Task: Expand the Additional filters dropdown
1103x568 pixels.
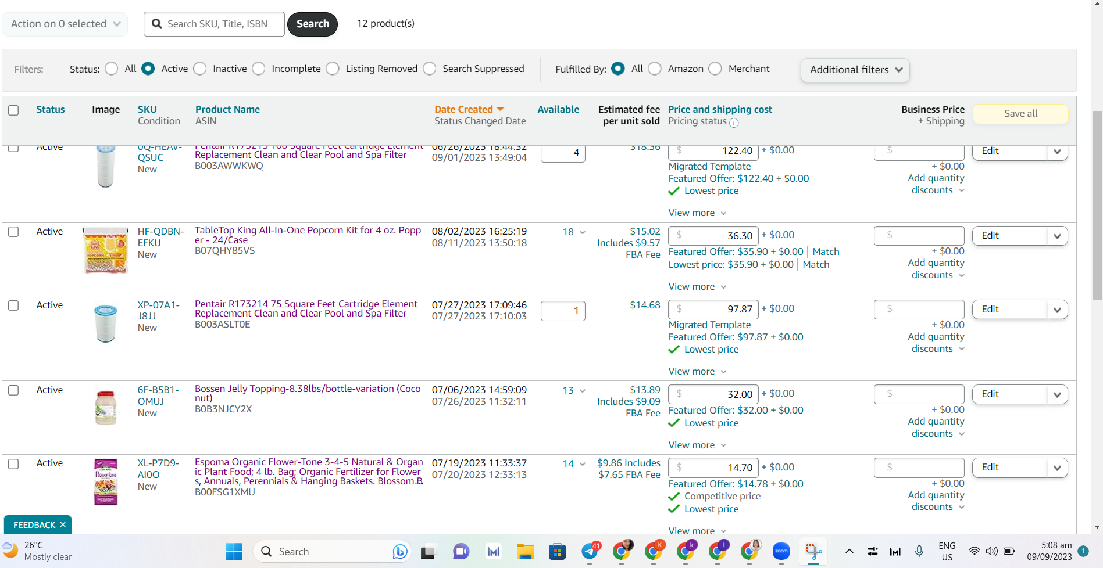Action: point(855,70)
